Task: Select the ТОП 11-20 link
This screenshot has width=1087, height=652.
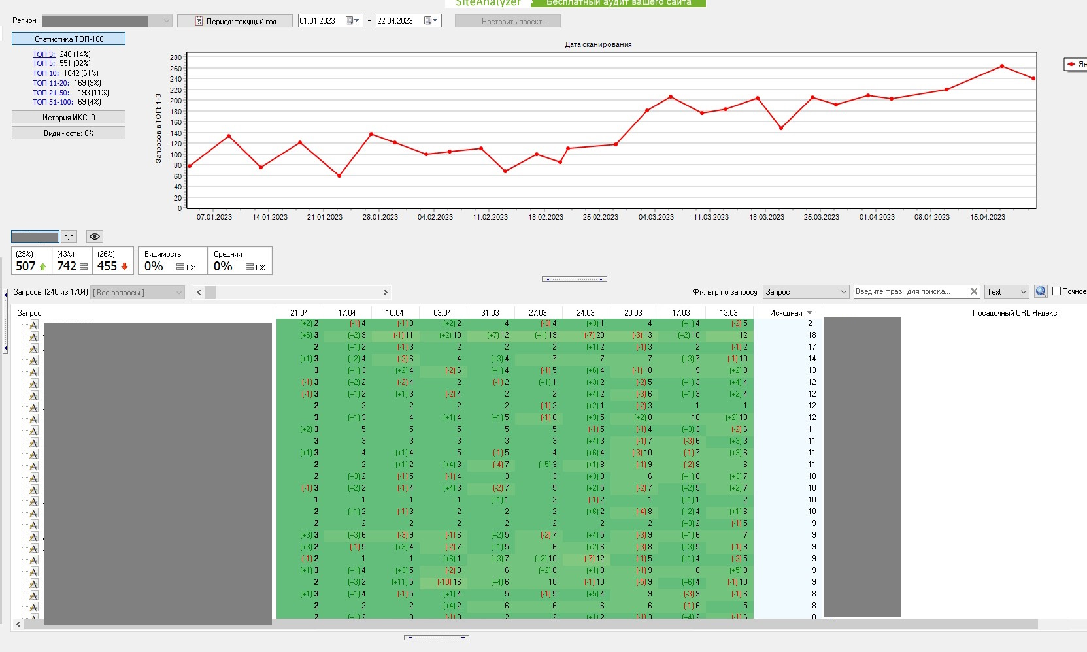Action: tap(51, 83)
